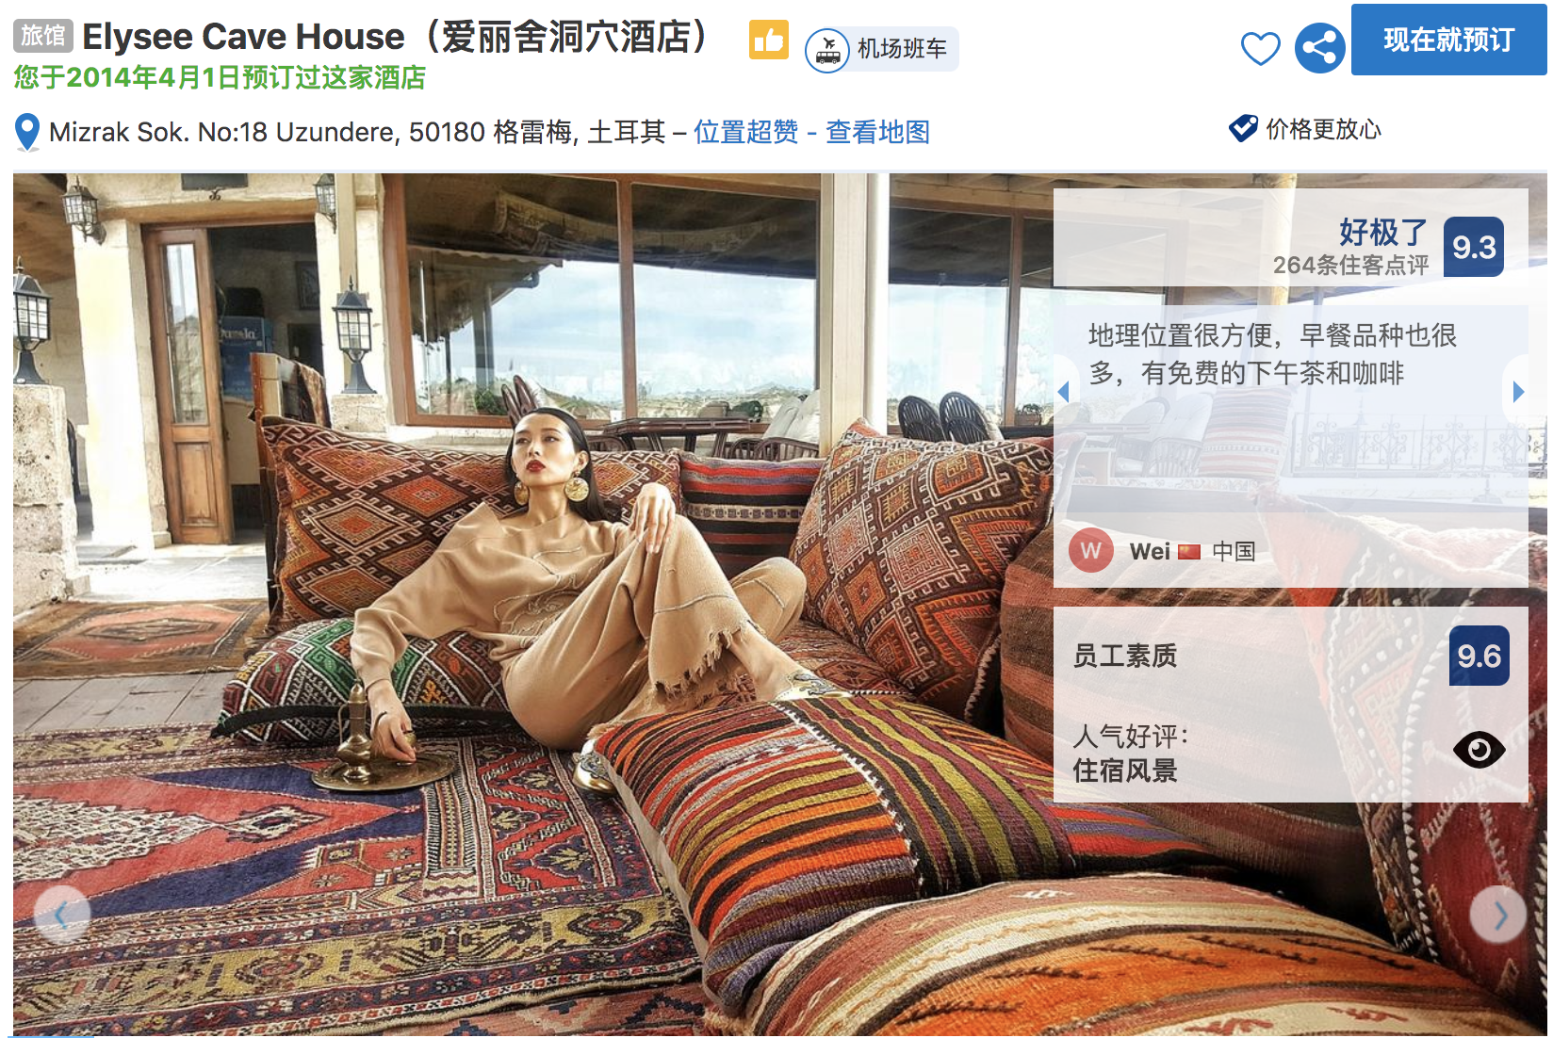1553x1038 pixels.
Task: Click the share icon
Action: click(x=1319, y=48)
